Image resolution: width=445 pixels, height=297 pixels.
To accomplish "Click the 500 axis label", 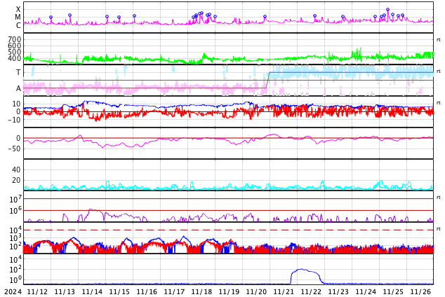I will point(15,52).
